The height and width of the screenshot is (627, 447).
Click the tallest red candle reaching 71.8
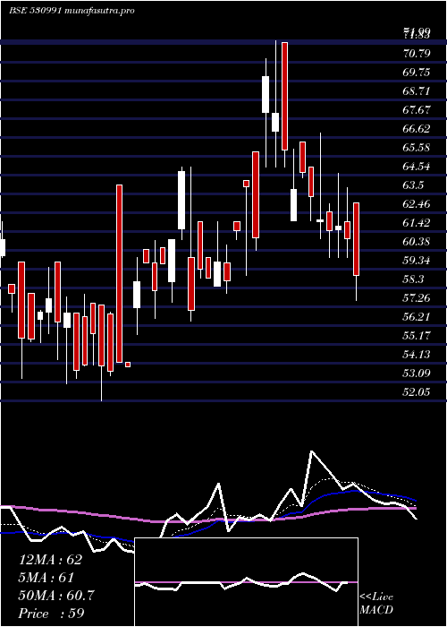284,96
